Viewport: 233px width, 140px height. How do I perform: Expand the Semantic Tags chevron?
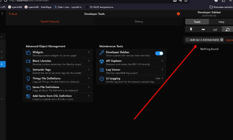pos(88,69)
